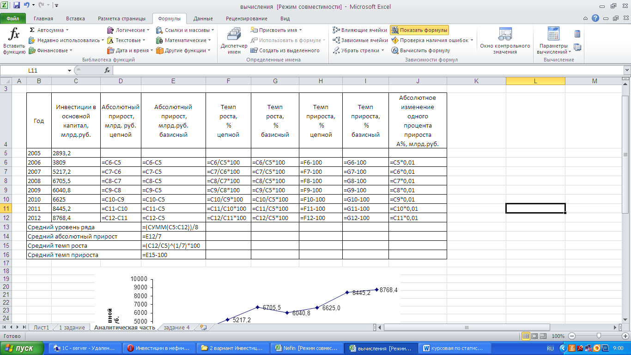Expand the formula bar

click(x=627, y=70)
